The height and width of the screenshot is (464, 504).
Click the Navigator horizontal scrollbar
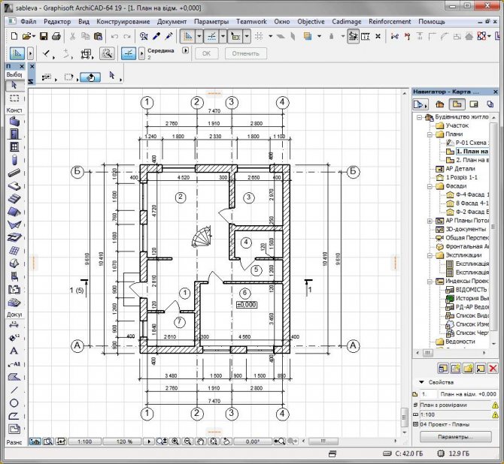pyautogui.click(x=451, y=351)
